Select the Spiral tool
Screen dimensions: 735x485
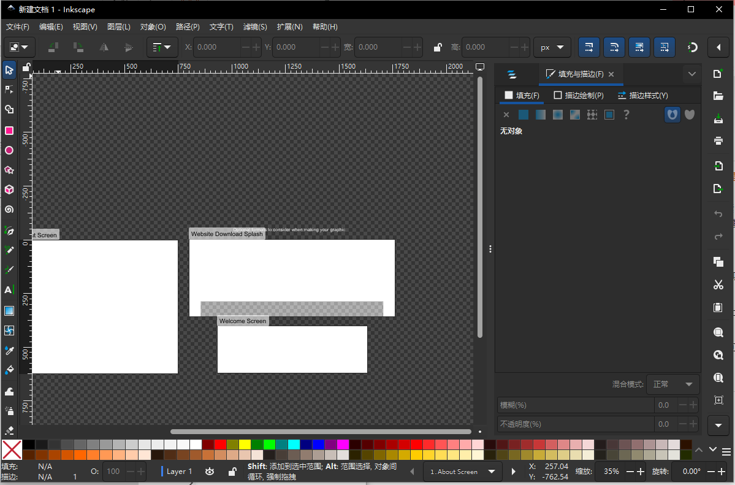tap(9, 210)
